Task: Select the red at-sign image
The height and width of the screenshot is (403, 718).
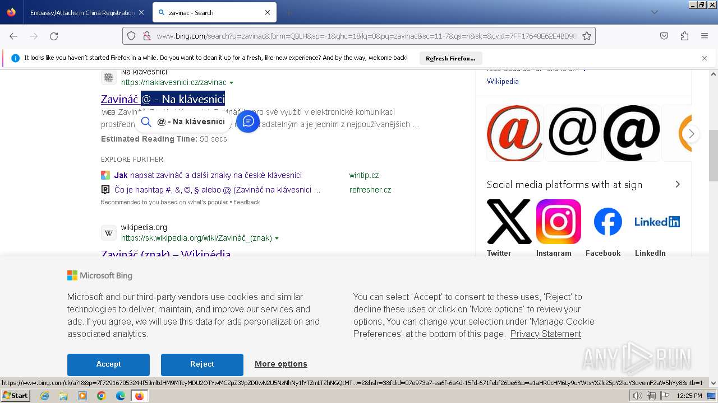Action: [x=514, y=133]
